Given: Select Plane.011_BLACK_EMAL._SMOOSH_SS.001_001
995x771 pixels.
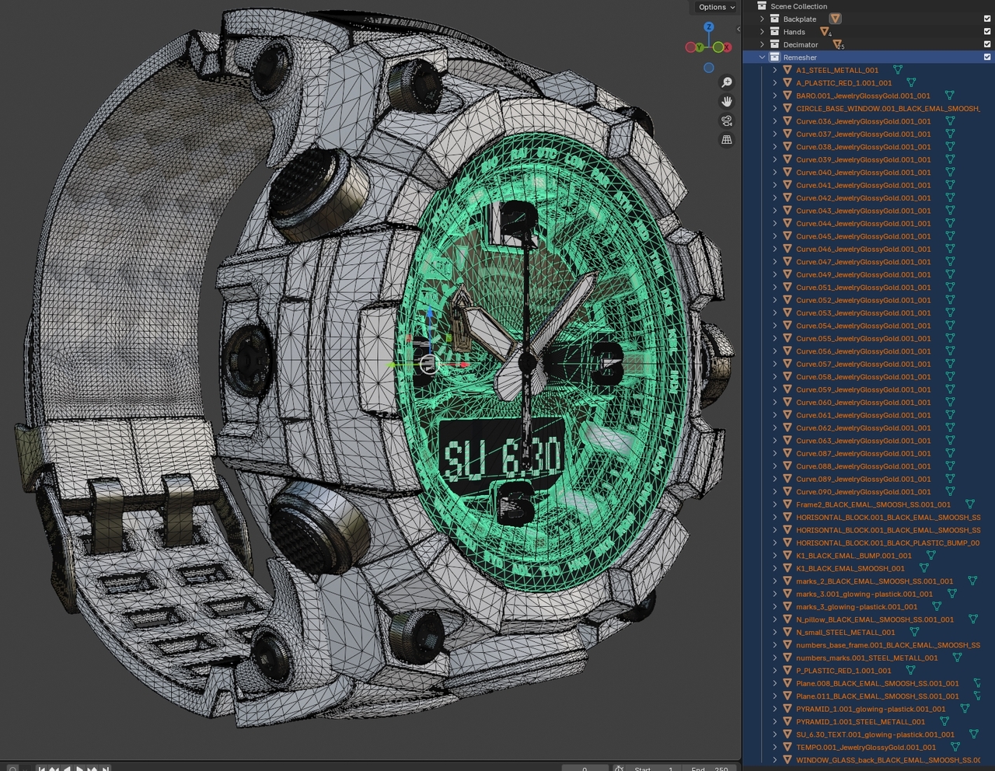Looking at the screenshot, I should (877, 696).
